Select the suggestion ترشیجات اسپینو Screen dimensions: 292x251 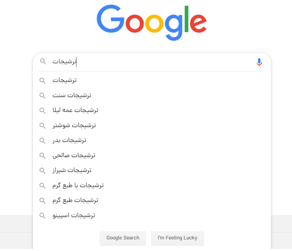73,215
